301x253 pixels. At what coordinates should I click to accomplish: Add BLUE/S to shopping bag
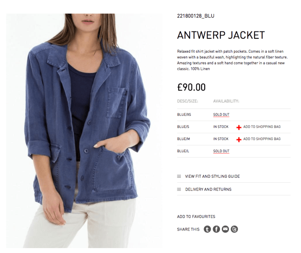262,126
